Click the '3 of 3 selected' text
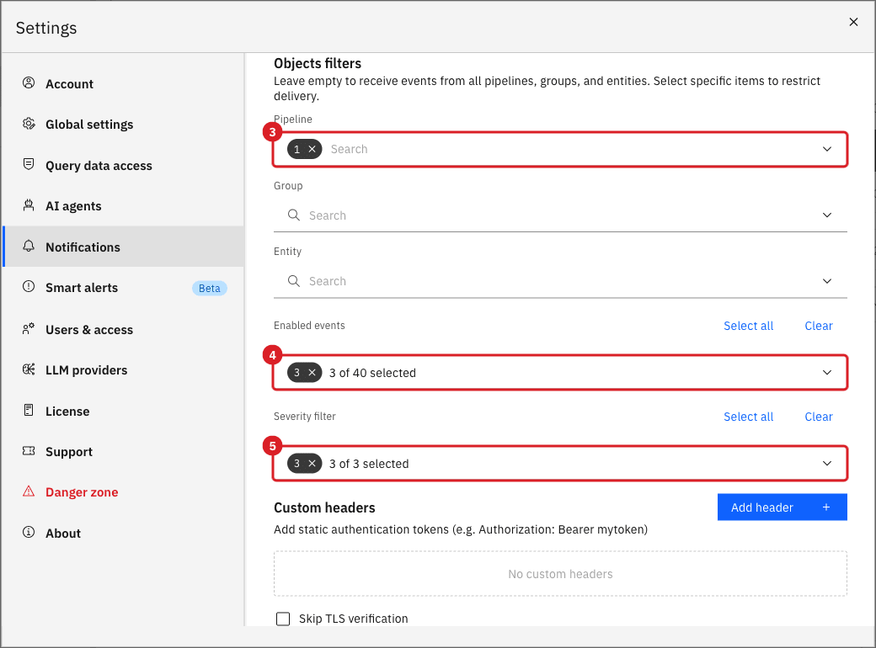The height and width of the screenshot is (648, 876). pyautogui.click(x=369, y=464)
